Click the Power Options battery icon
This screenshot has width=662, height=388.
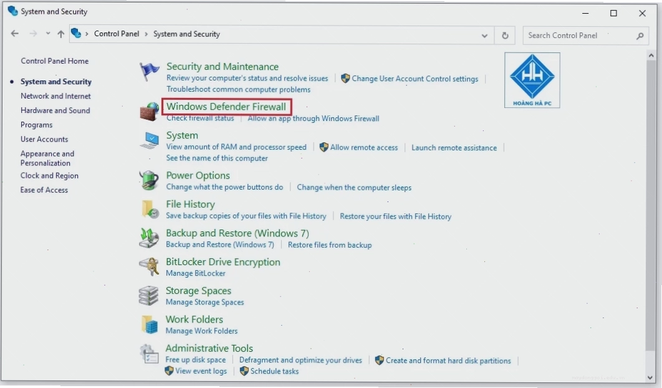point(149,180)
